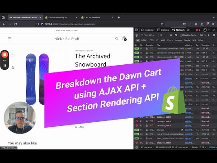Stop recording with the red stop button
This screenshot has height=163, width=217.
(5, 55)
